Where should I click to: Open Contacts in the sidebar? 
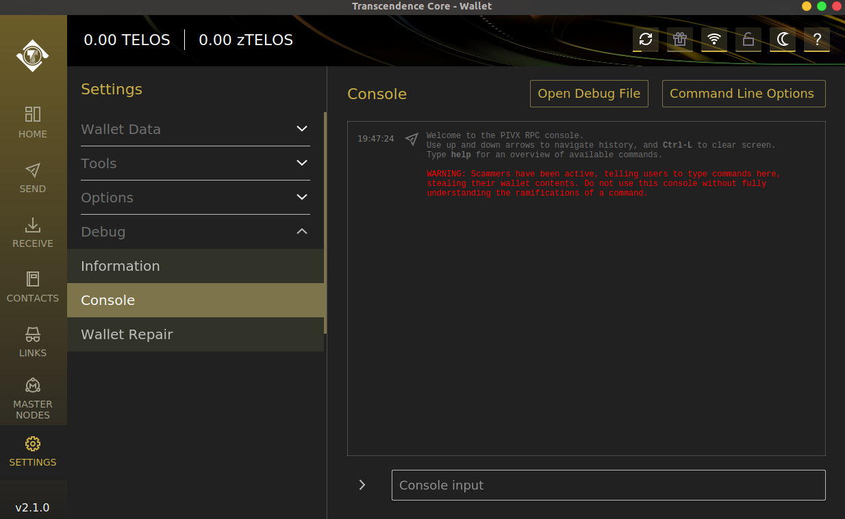pos(33,287)
